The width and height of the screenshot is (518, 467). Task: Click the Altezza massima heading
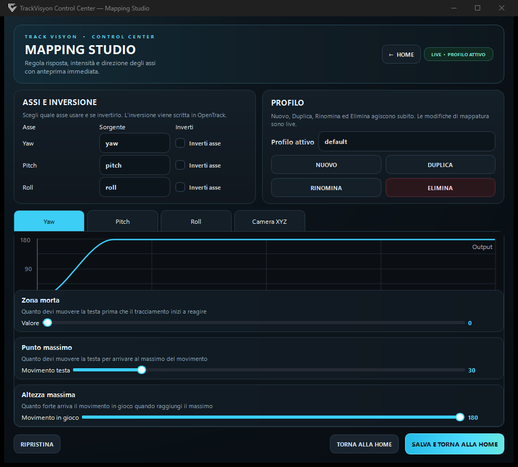coord(48,395)
